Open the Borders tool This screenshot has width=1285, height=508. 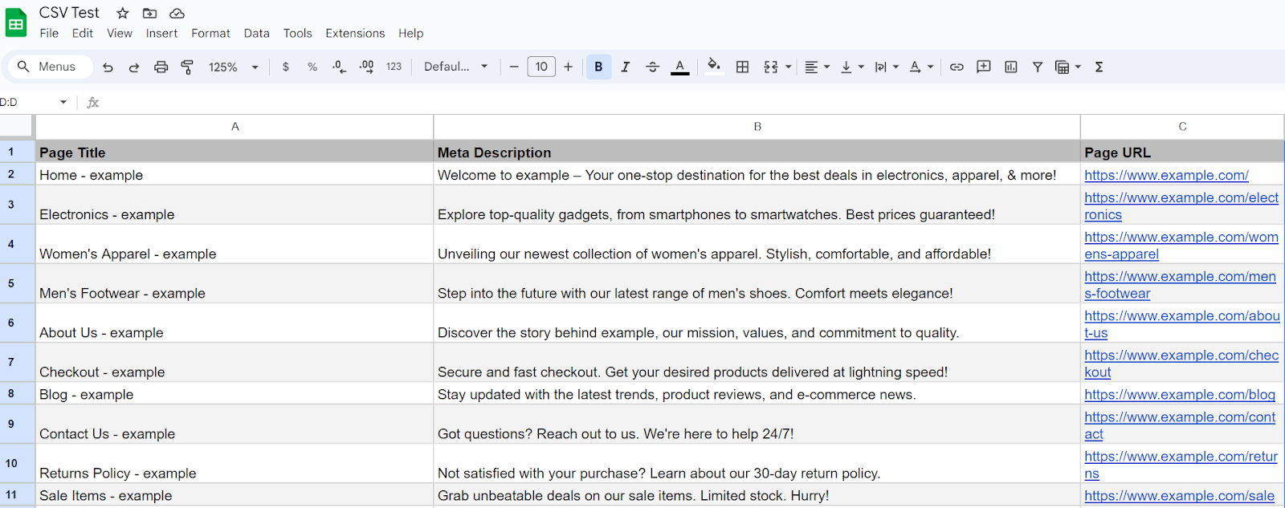[742, 67]
